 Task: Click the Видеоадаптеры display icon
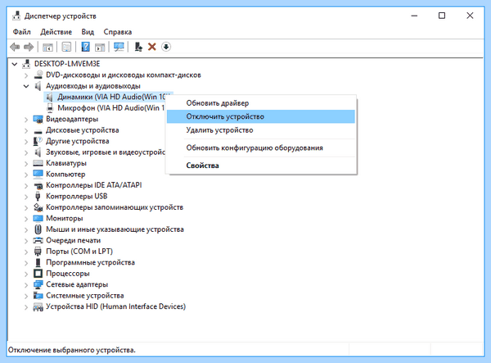[x=38, y=119]
